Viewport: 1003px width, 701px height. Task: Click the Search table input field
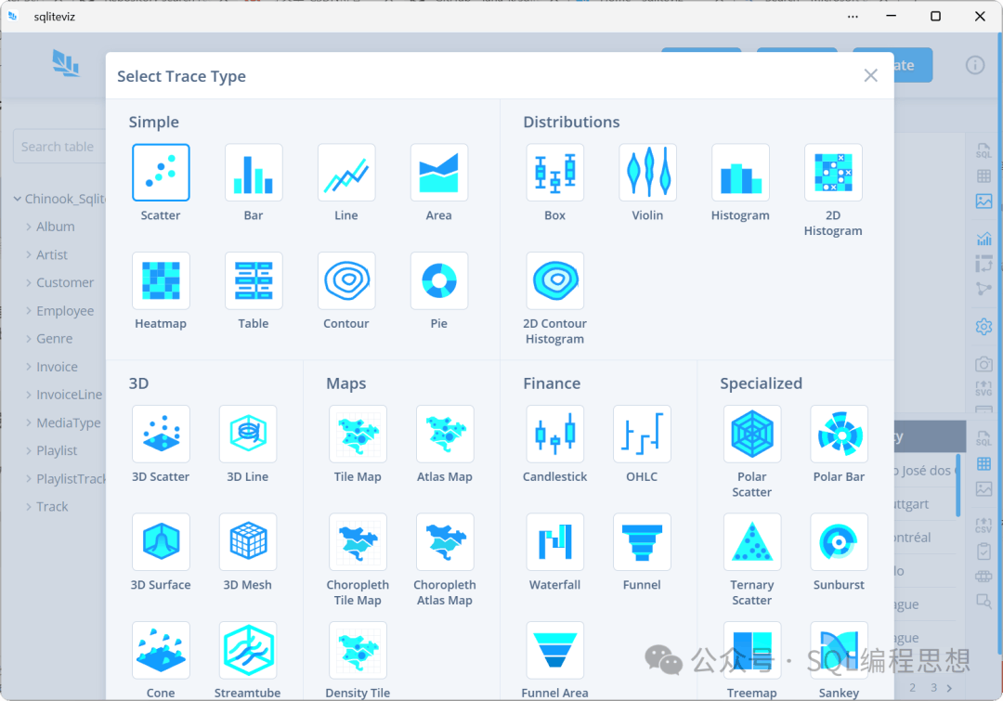(x=58, y=147)
